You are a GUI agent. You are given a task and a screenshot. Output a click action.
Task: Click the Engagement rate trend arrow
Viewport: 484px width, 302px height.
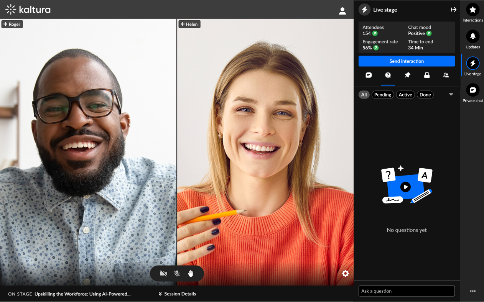[x=376, y=48]
